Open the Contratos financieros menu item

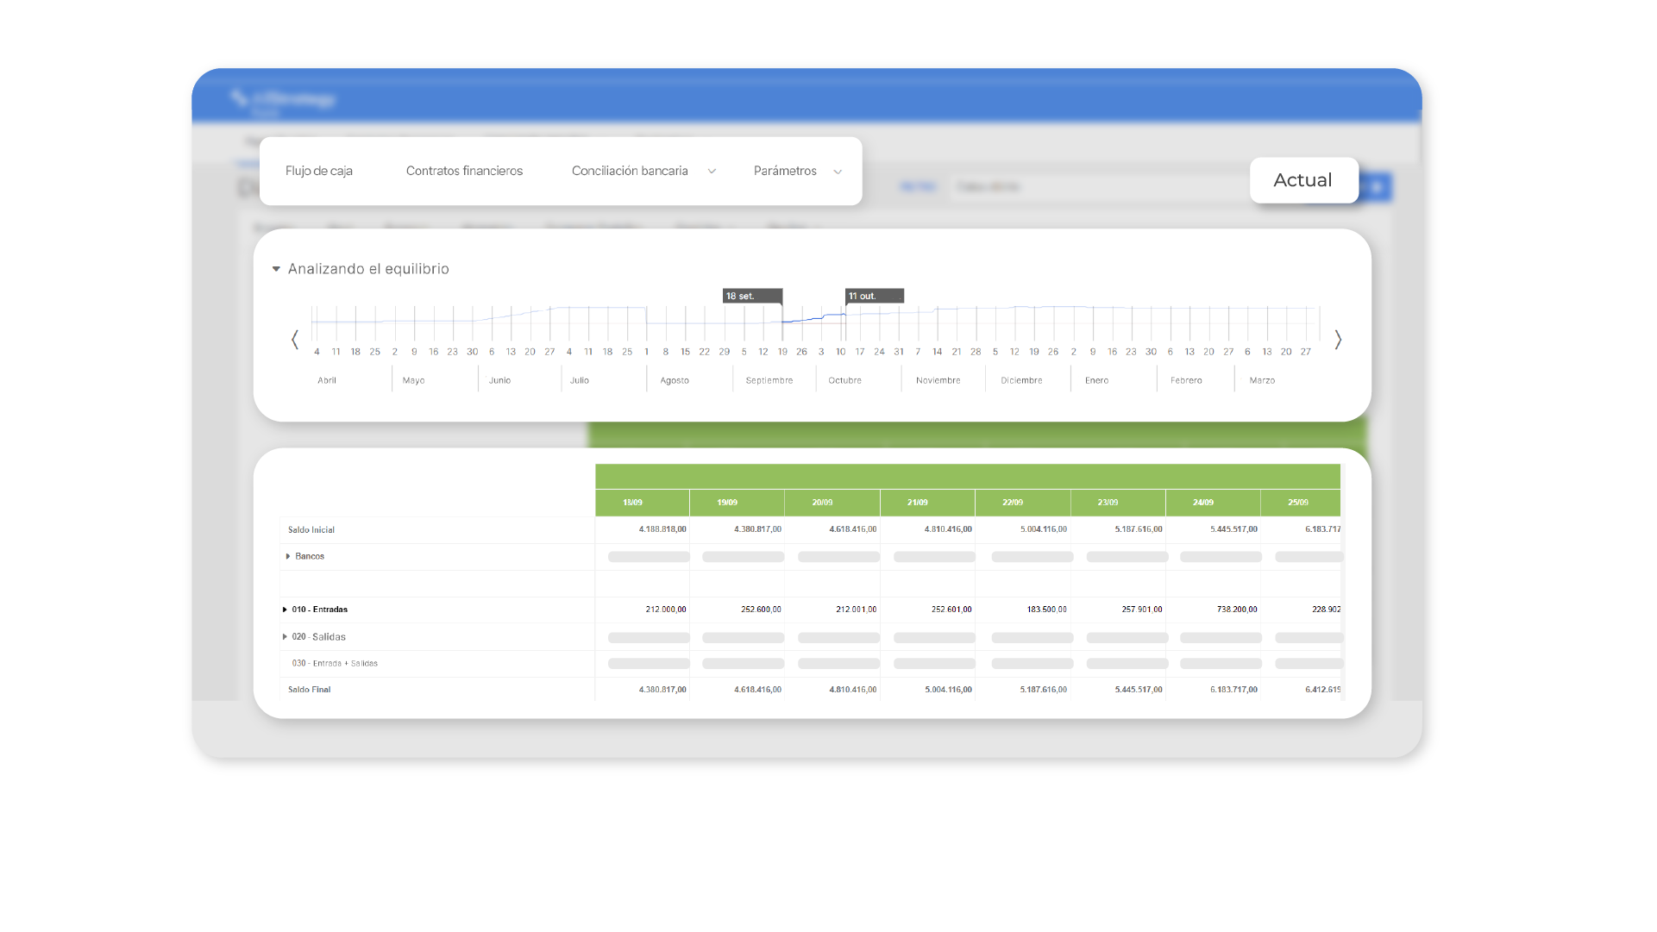(x=464, y=172)
